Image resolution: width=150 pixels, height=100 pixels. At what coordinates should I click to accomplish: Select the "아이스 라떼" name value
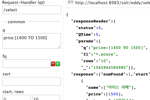click(118, 87)
